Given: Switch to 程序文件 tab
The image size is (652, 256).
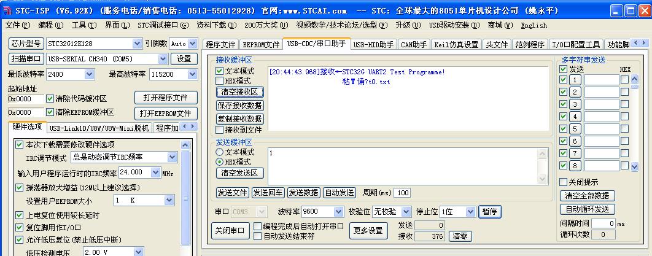Looking at the screenshot, I should pyautogui.click(x=221, y=44).
